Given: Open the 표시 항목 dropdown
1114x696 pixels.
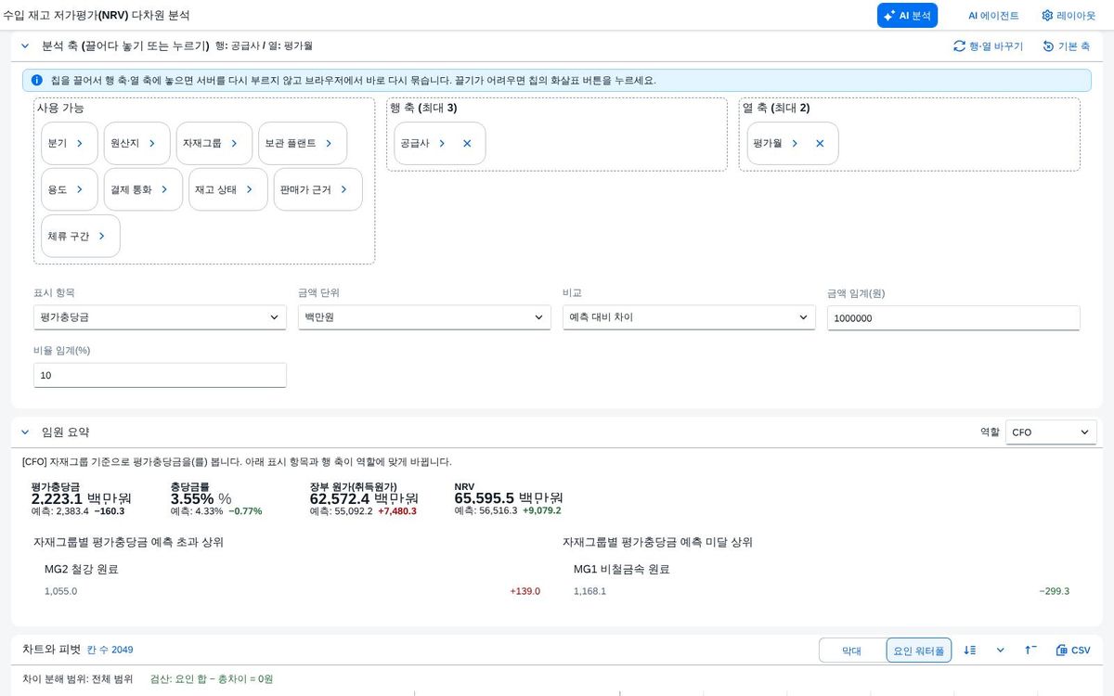Looking at the screenshot, I should tap(160, 317).
